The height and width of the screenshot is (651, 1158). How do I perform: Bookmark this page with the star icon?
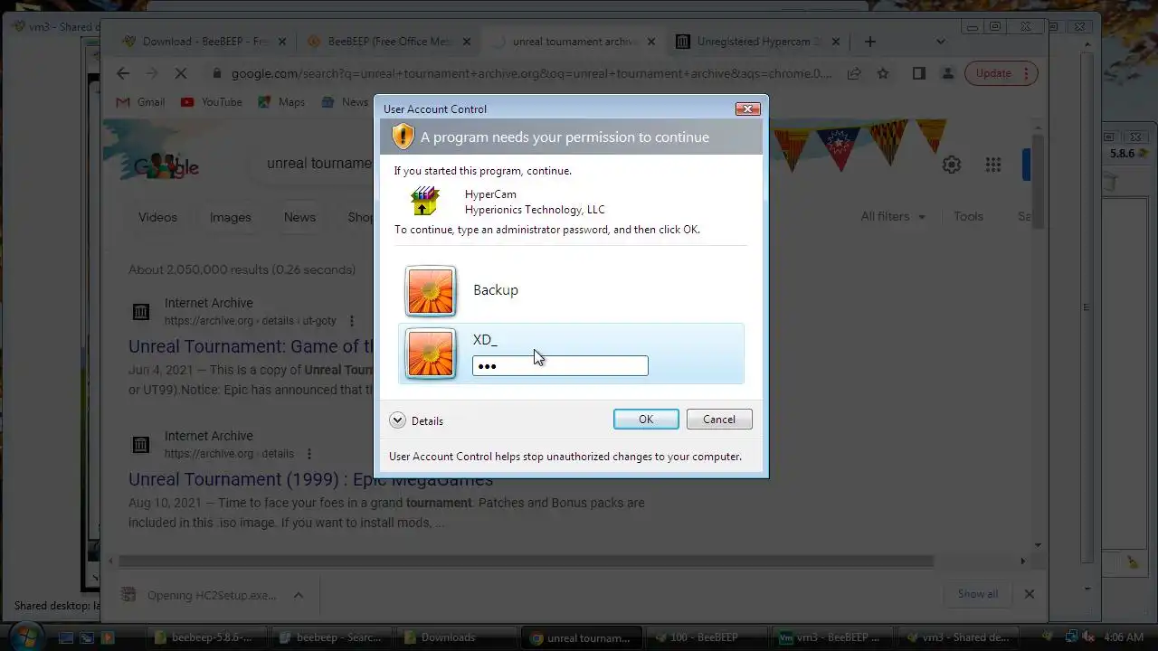point(883,73)
